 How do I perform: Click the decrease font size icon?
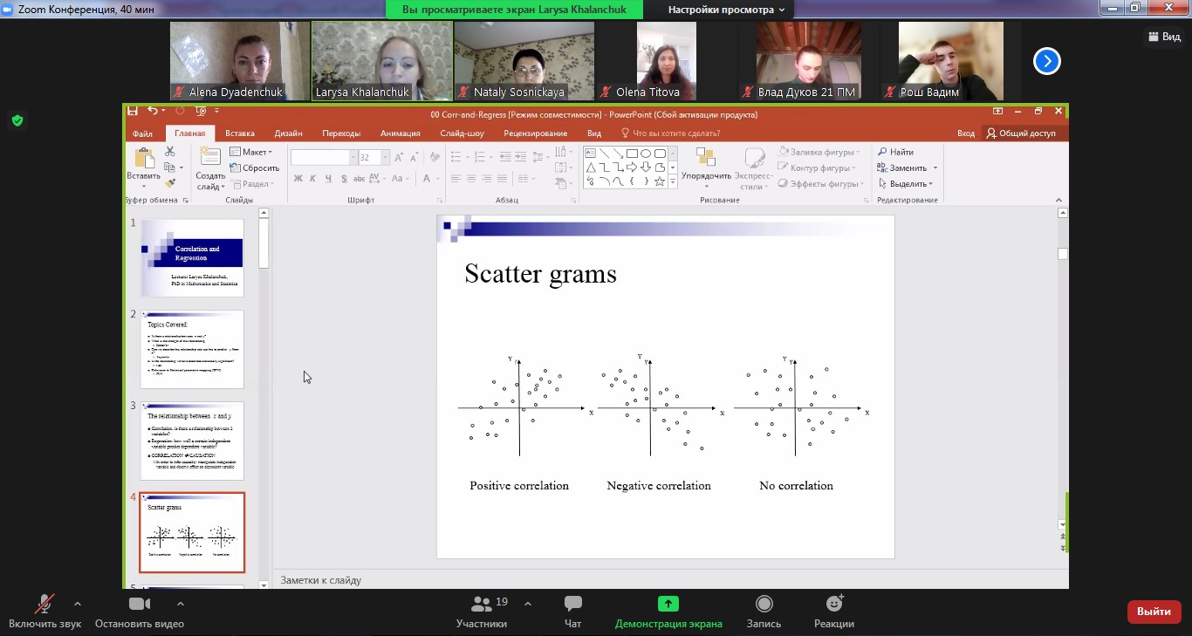coord(413,158)
